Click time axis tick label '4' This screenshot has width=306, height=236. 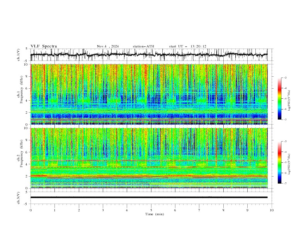127,210
